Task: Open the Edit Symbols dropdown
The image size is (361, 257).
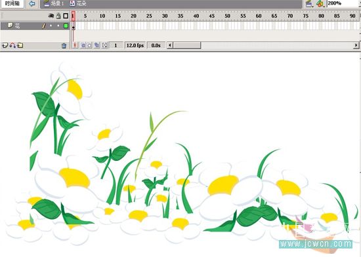Action: click(x=320, y=4)
